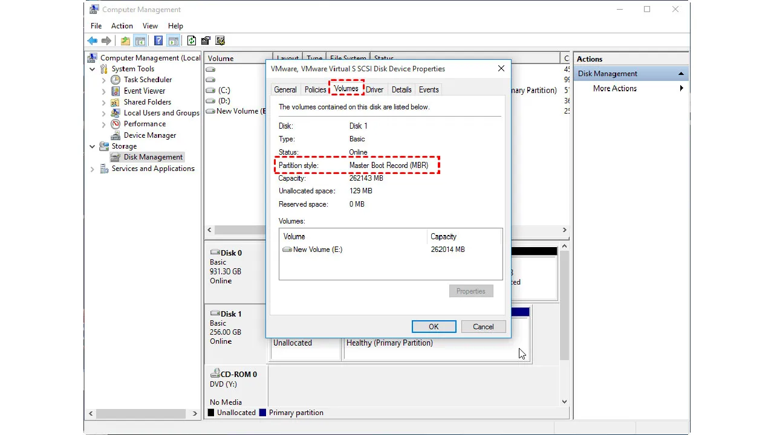This screenshot has width=774, height=435.
Task: Click the Forward navigation arrow
Action: pyautogui.click(x=107, y=40)
